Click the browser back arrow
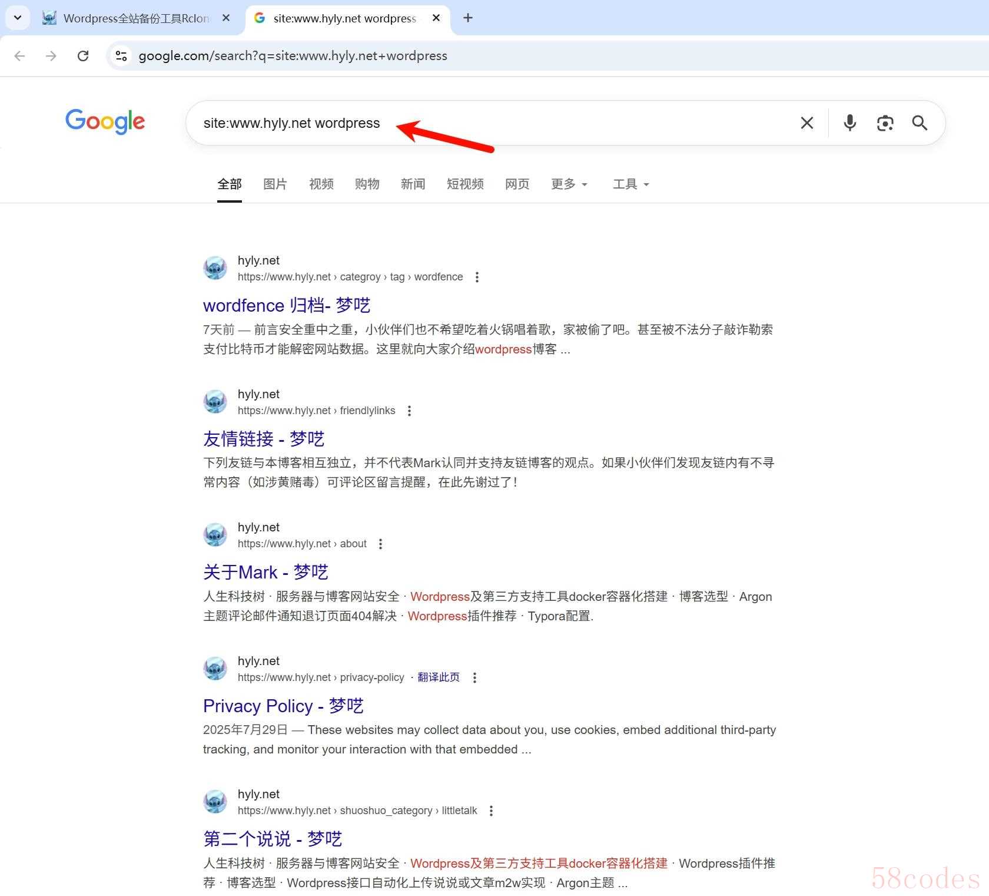989x896 pixels. 19,56
